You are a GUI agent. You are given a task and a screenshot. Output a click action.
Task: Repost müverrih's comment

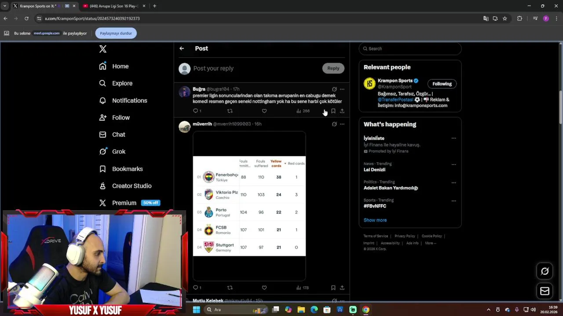click(230, 288)
